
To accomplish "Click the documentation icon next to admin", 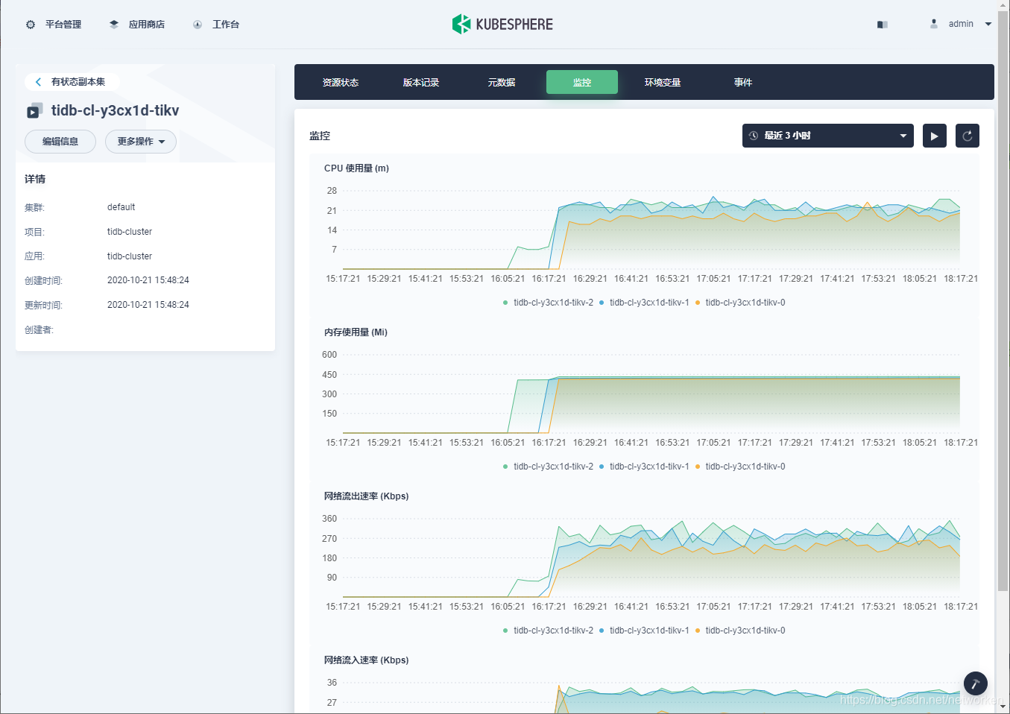I will 883,25.
